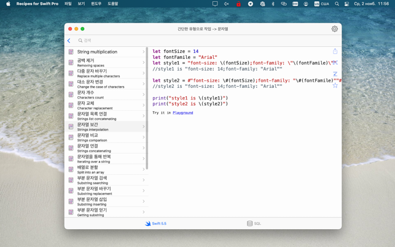395x247 pixels.
Task: Click the Swift bird icon in the bottom bar
Action: [x=148, y=223]
